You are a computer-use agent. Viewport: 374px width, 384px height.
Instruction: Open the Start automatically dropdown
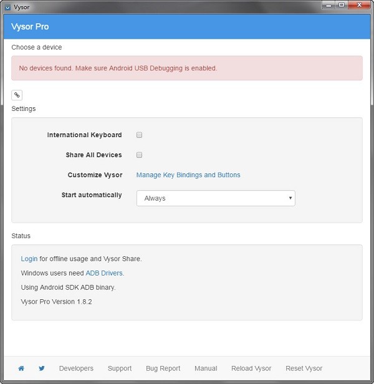[x=216, y=198]
